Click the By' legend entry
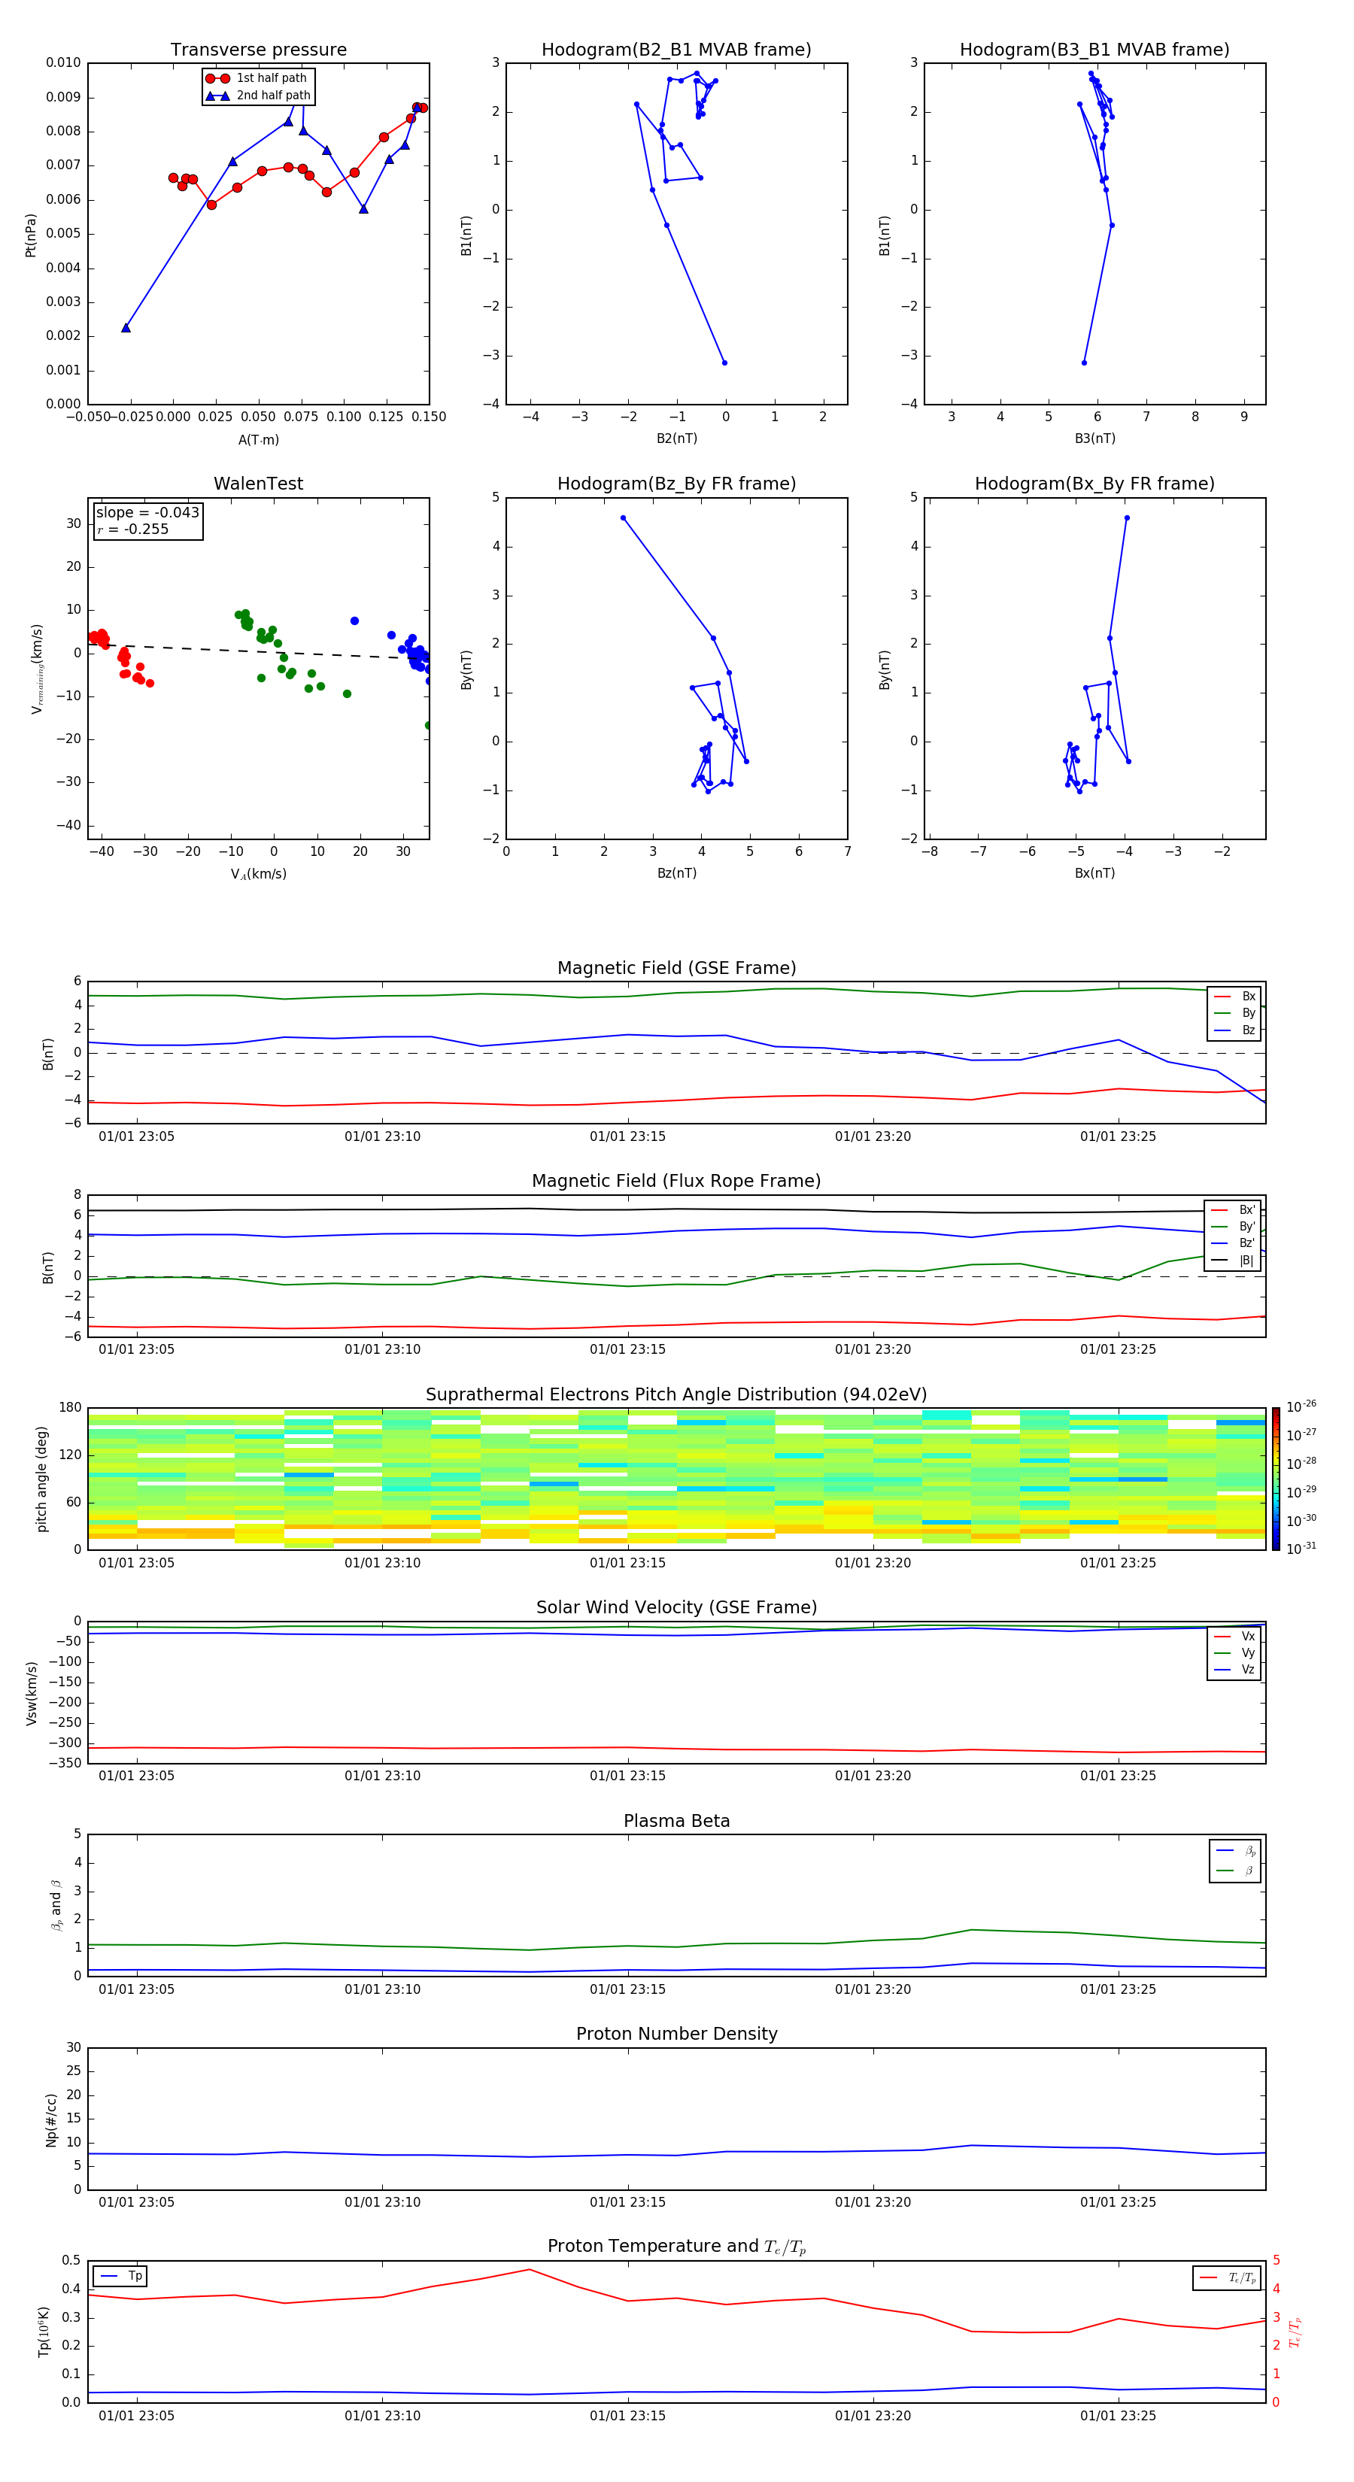Screen dimensions: 1354x2482 1234,1227
